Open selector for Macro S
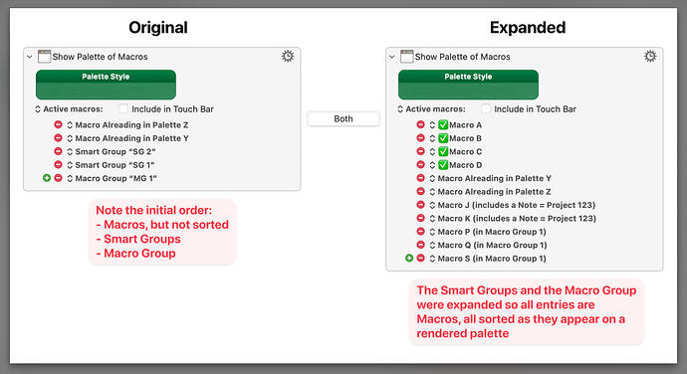The height and width of the screenshot is (374, 687). point(432,259)
